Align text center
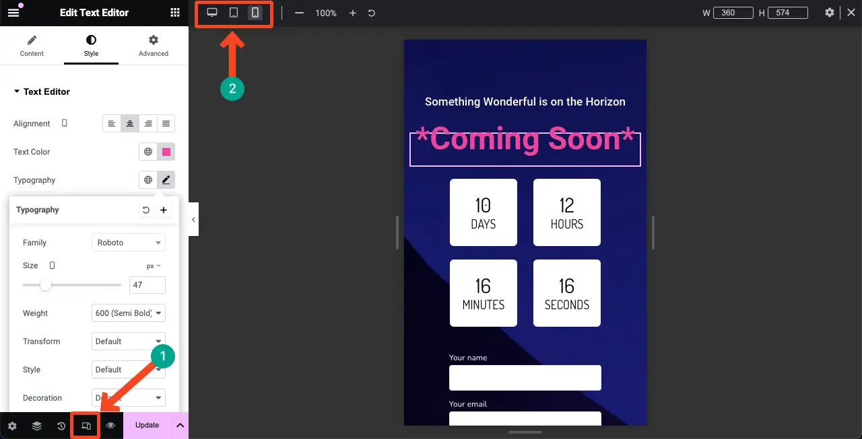The width and height of the screenshot is (862, 439). (130, 124)
